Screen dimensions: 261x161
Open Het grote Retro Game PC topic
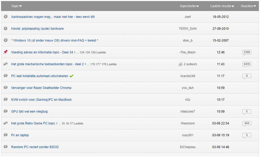click(x=33, y=124)
